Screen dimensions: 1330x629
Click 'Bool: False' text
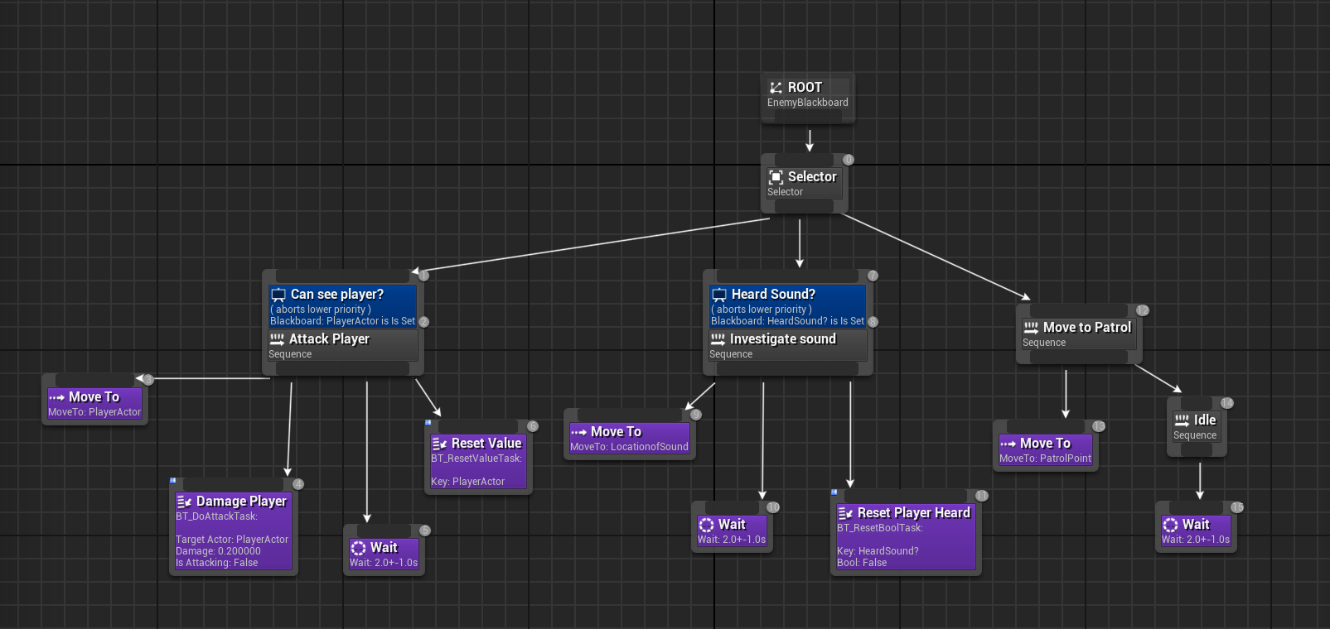point(862,563)
